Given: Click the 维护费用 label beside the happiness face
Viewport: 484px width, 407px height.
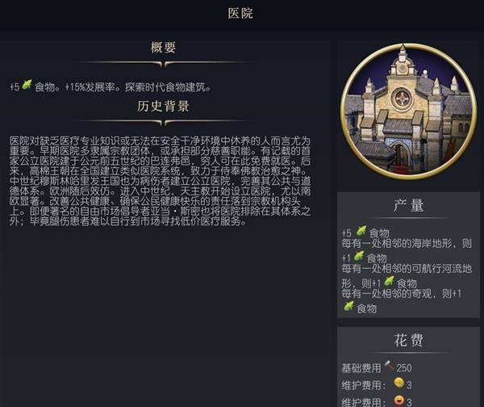Looking at the screenshot, I should 364,402.
